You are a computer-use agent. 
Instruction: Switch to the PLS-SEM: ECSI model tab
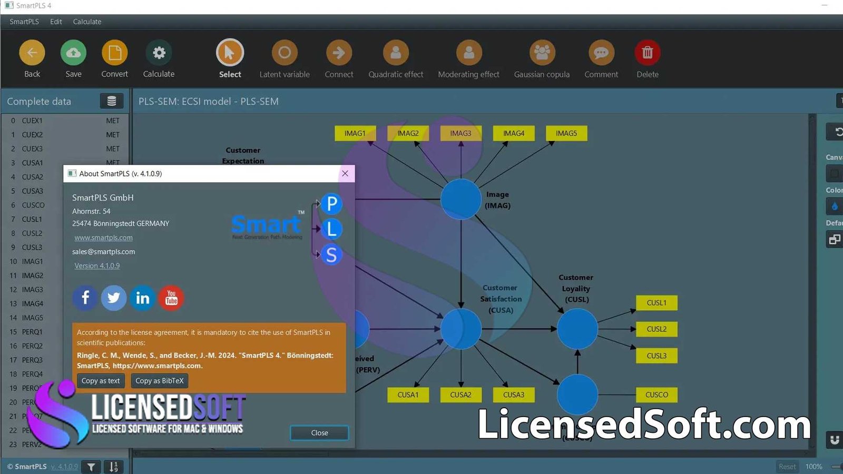208,101
